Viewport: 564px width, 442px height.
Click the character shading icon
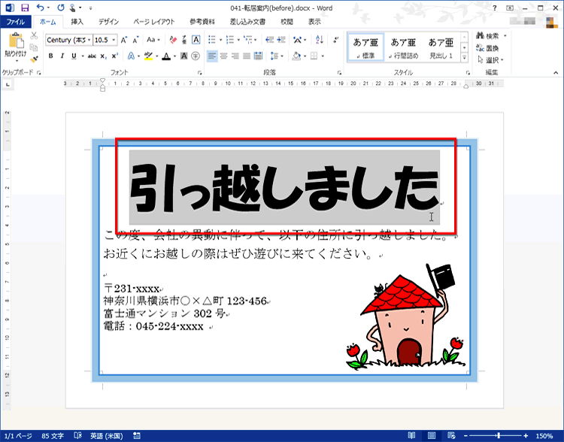coord(183,56)
